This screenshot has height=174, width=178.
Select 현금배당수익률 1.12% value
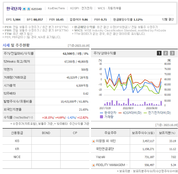[138, 20]
